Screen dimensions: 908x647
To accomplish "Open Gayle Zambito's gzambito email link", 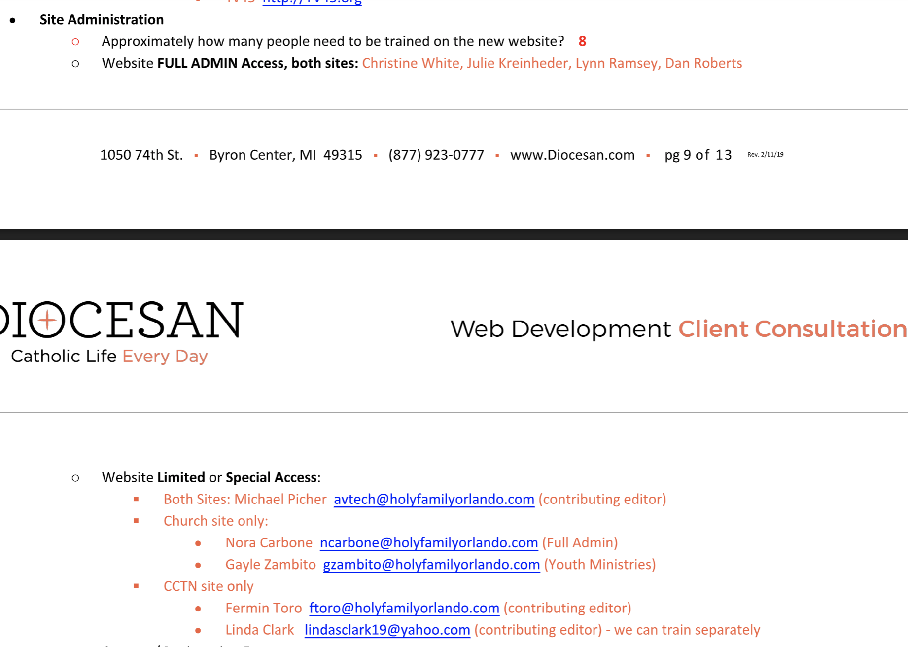I will (x=431, y=564).
